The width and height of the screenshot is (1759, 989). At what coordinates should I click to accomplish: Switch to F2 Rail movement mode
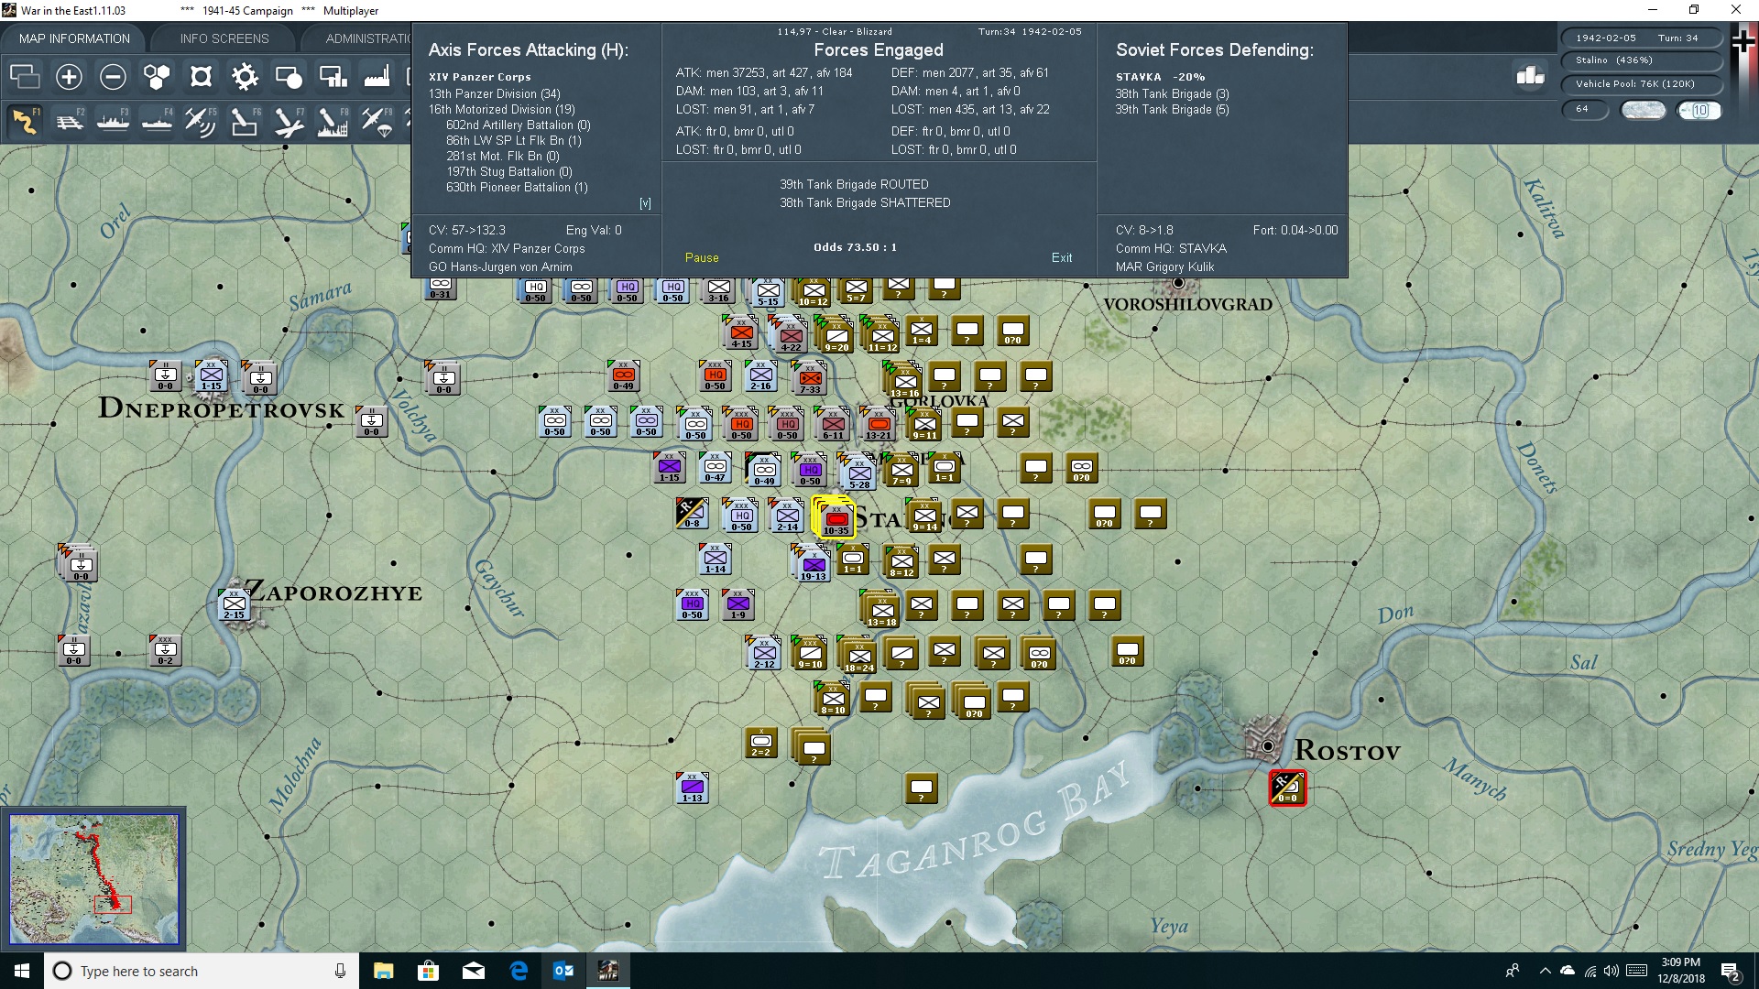point(70,121)
